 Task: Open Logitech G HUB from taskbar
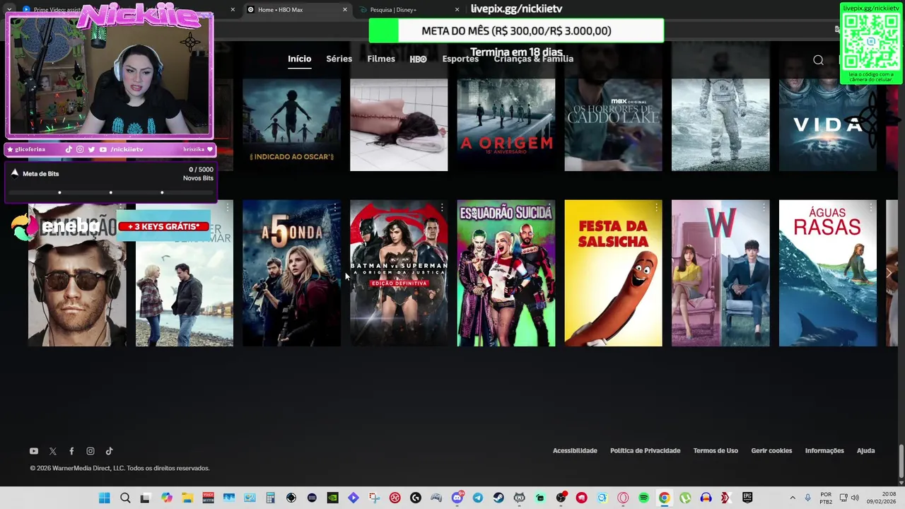coord(415,498)
